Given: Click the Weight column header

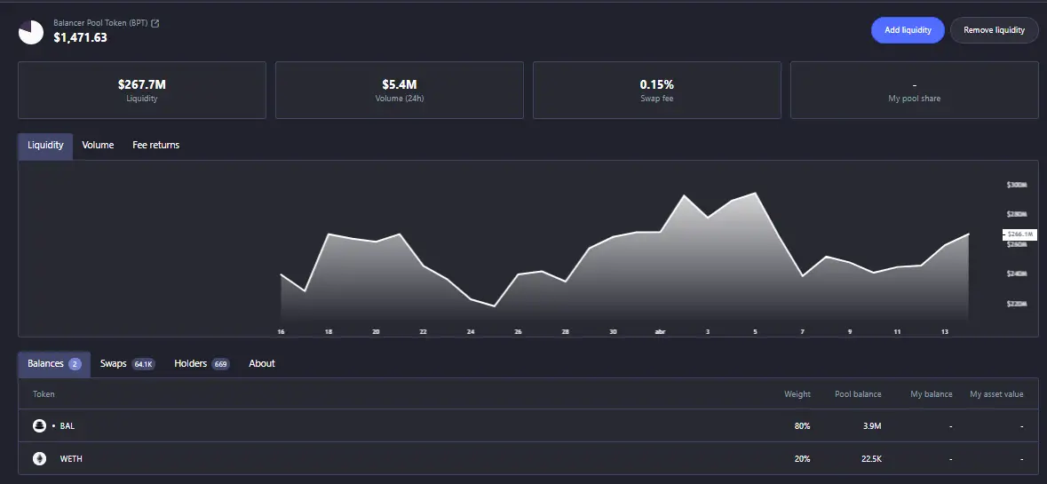Looking at the screenshot, I should point(797,394).
